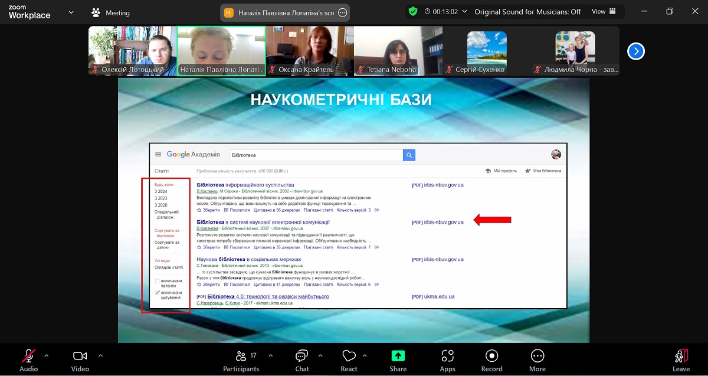Open screen share options ellipsis button
Screen dimensions: 708x376
point(342,12)
